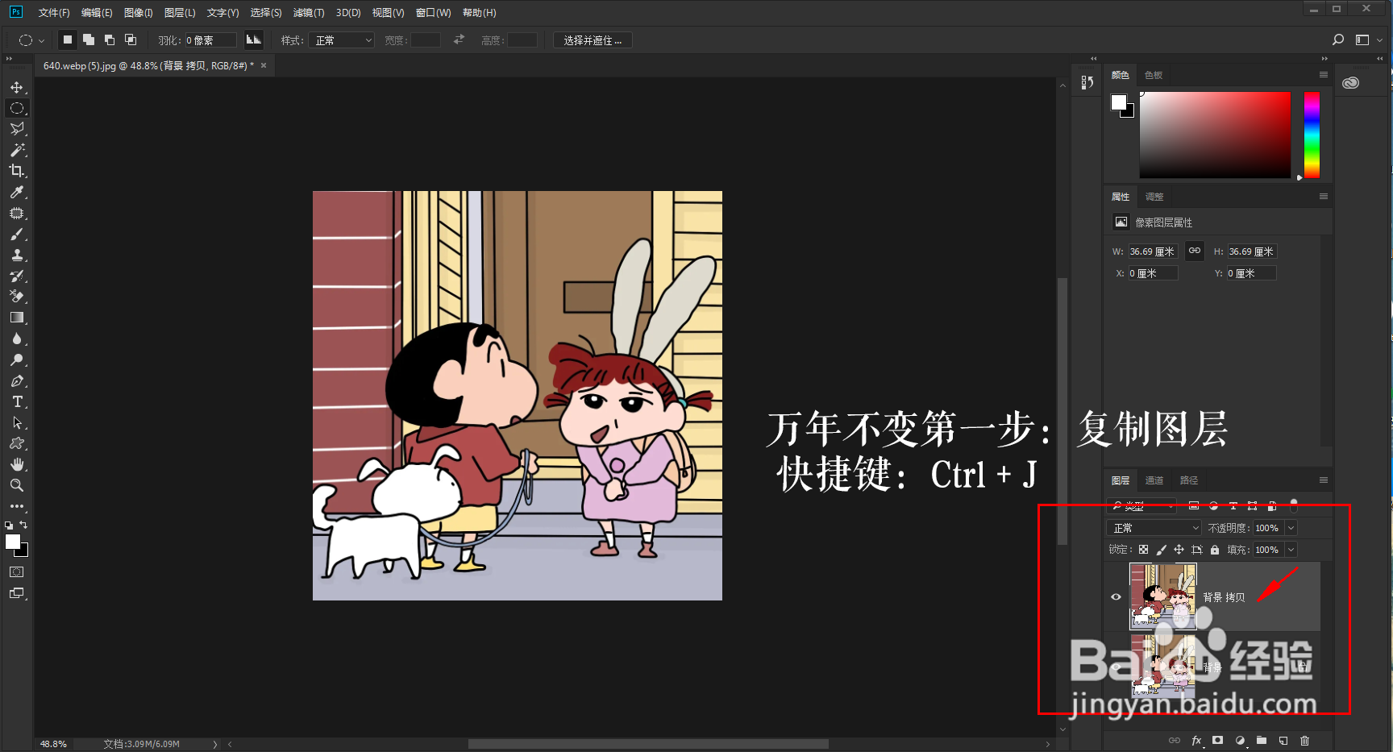
Task: Change the screen mode
Action: (17, 593)
